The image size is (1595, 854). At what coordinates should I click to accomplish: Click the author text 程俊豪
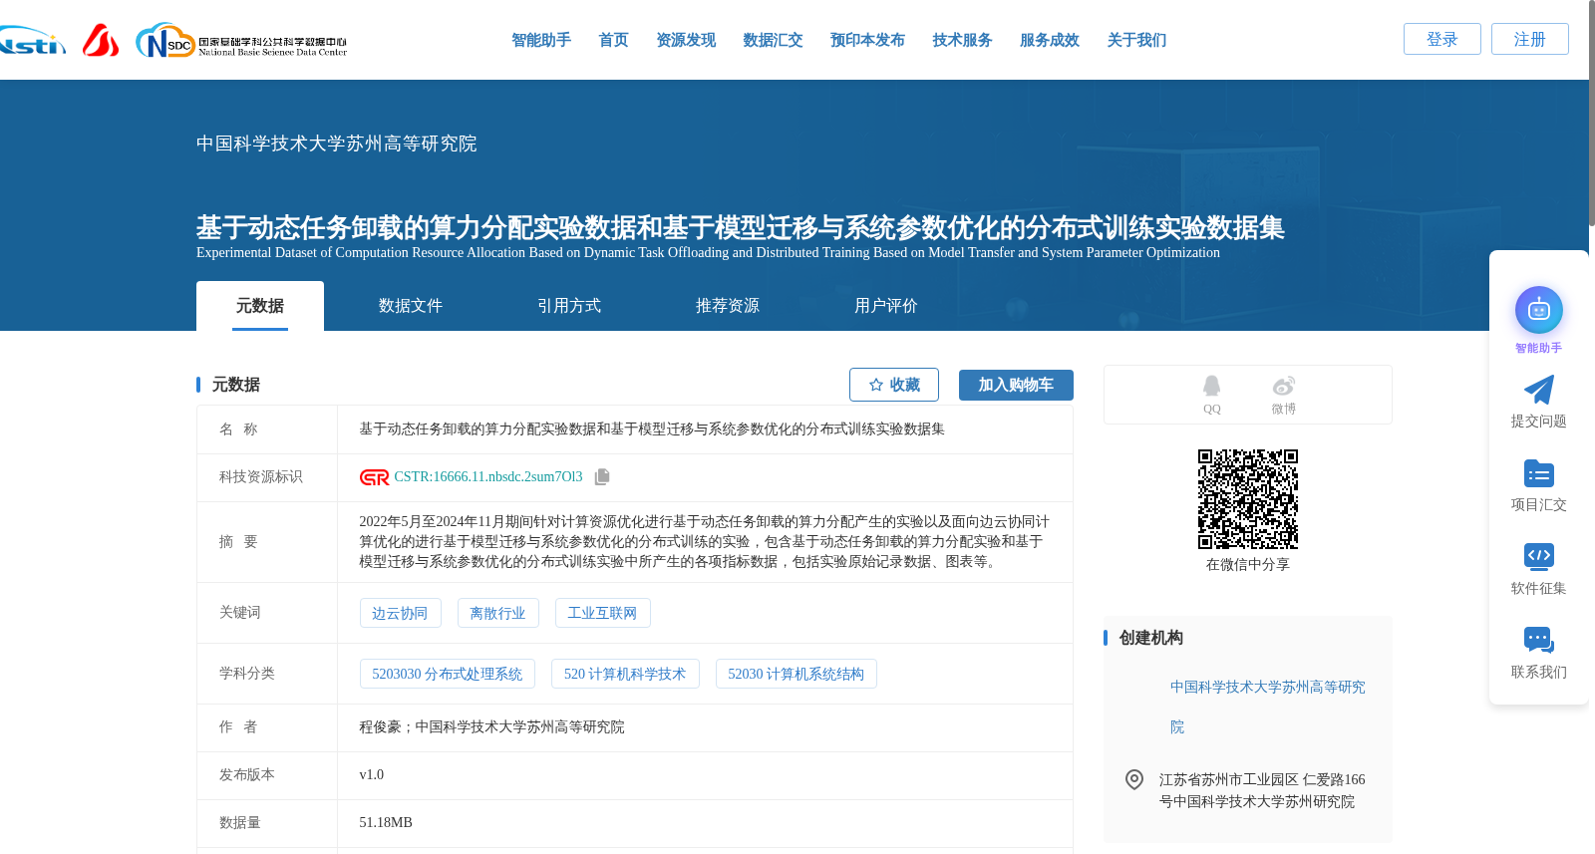tap(380, 727)
